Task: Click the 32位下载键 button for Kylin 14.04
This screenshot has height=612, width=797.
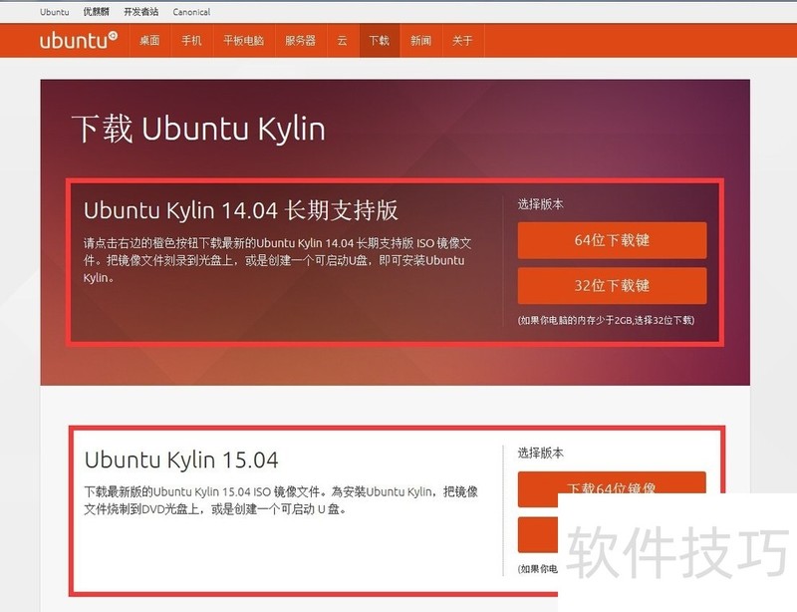Action: [612, 285]
